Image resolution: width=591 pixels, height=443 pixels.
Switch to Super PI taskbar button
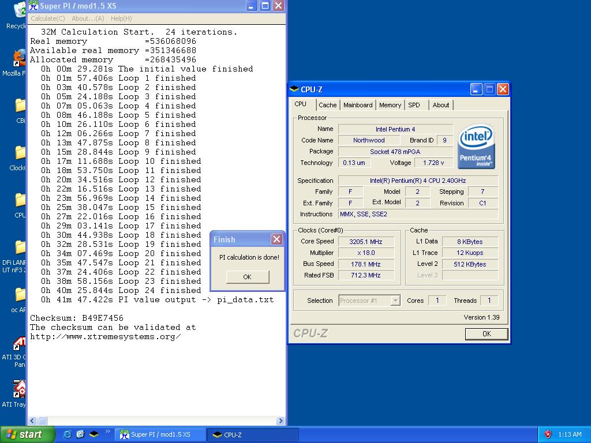(160, 434)
